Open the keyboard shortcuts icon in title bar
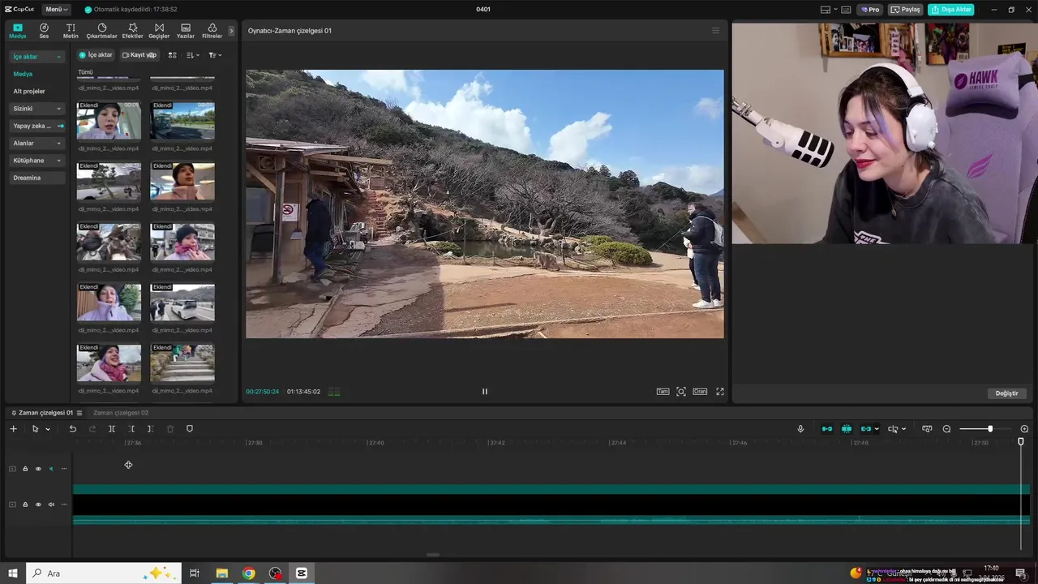Image resolution: width=1038 pixels, height=584 pixels. tap(846, 10)
